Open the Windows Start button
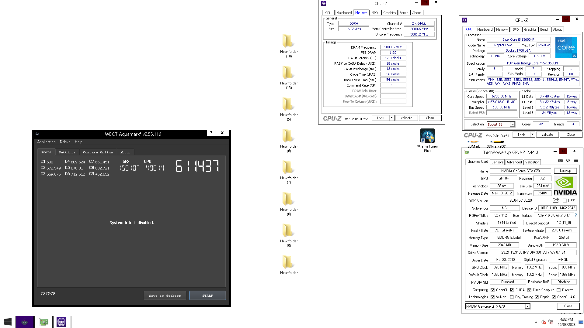Viewport: 584px width, 328px height. 8,322
